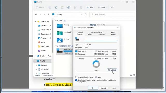Click the Copy icon in Explorer toolbar
The image size is (166, 93).
tap(56, 7)
